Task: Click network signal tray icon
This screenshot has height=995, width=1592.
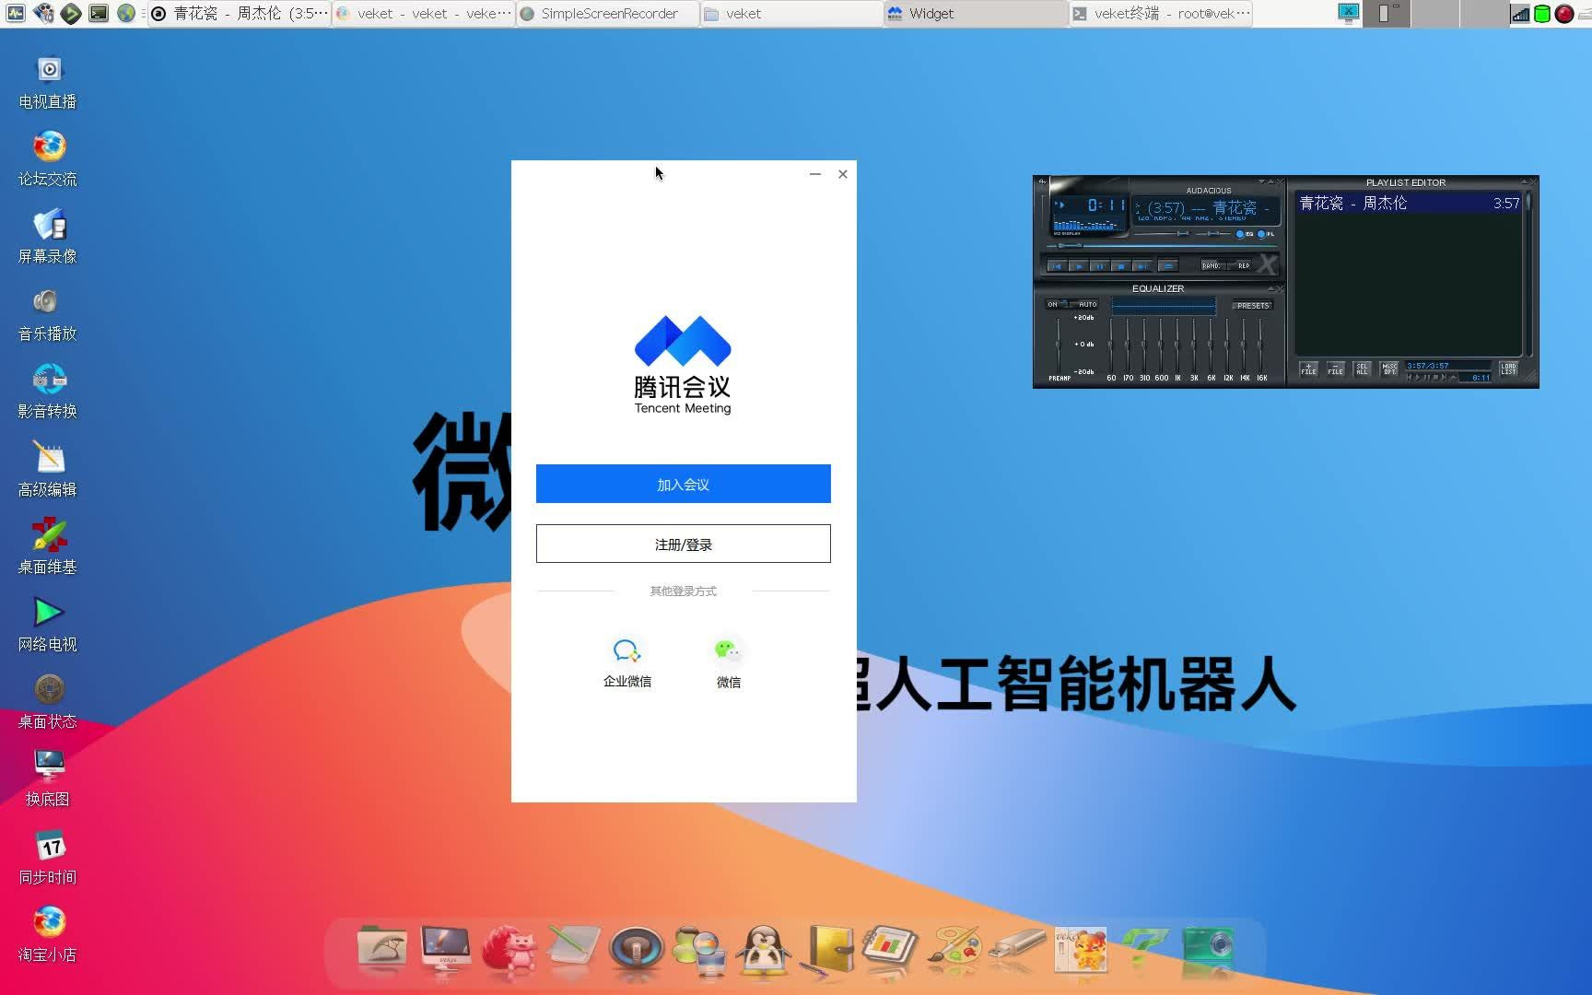Action: [1520, 13]
